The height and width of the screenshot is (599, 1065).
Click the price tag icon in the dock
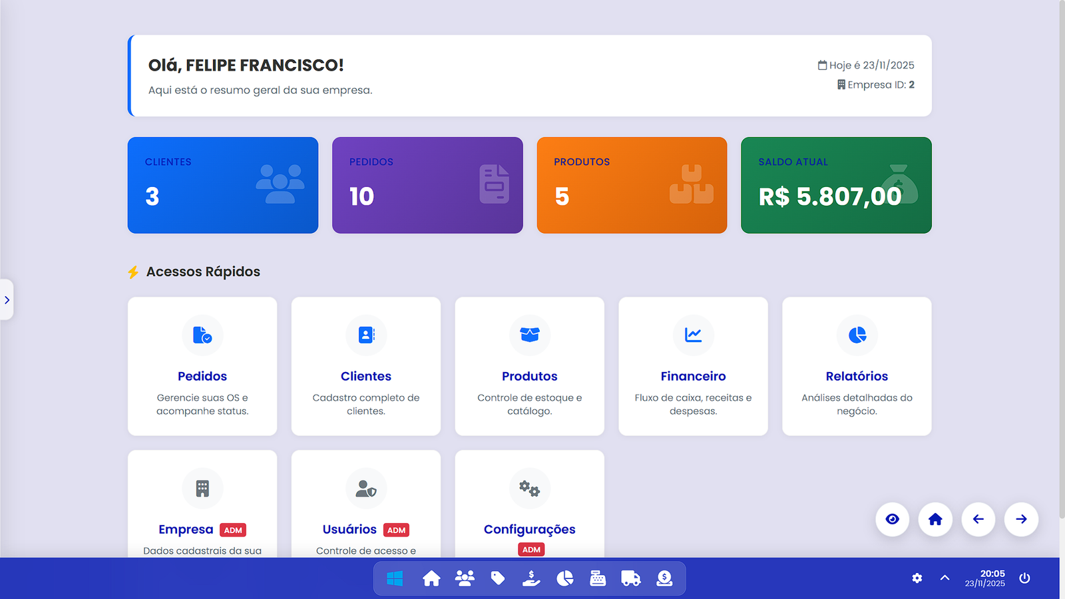498,578
